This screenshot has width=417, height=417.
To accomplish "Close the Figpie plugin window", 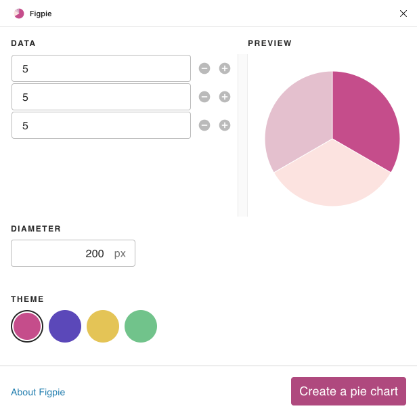I will (x=403, y=14).
